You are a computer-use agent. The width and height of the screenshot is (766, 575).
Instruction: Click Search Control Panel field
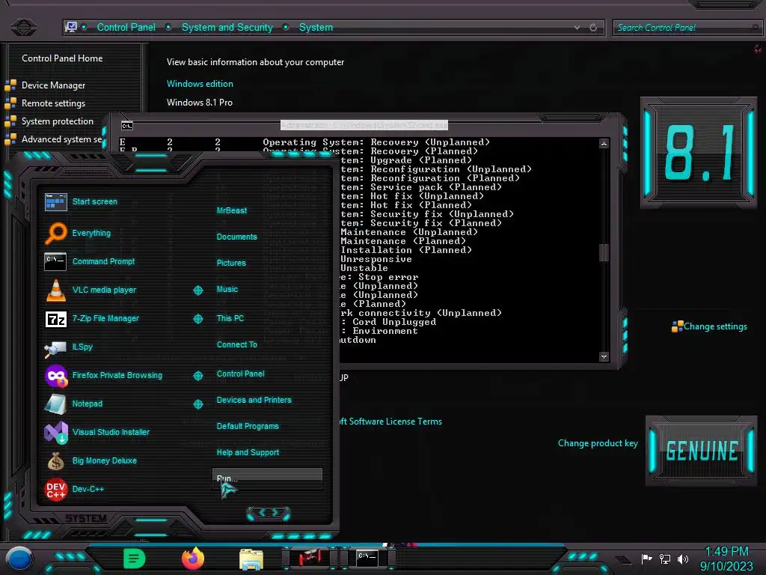tap(687, 28)
